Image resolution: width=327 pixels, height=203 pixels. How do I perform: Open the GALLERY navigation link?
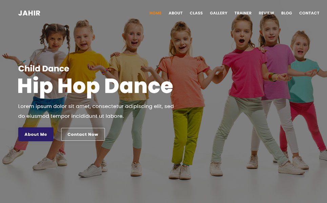[219, 13]
